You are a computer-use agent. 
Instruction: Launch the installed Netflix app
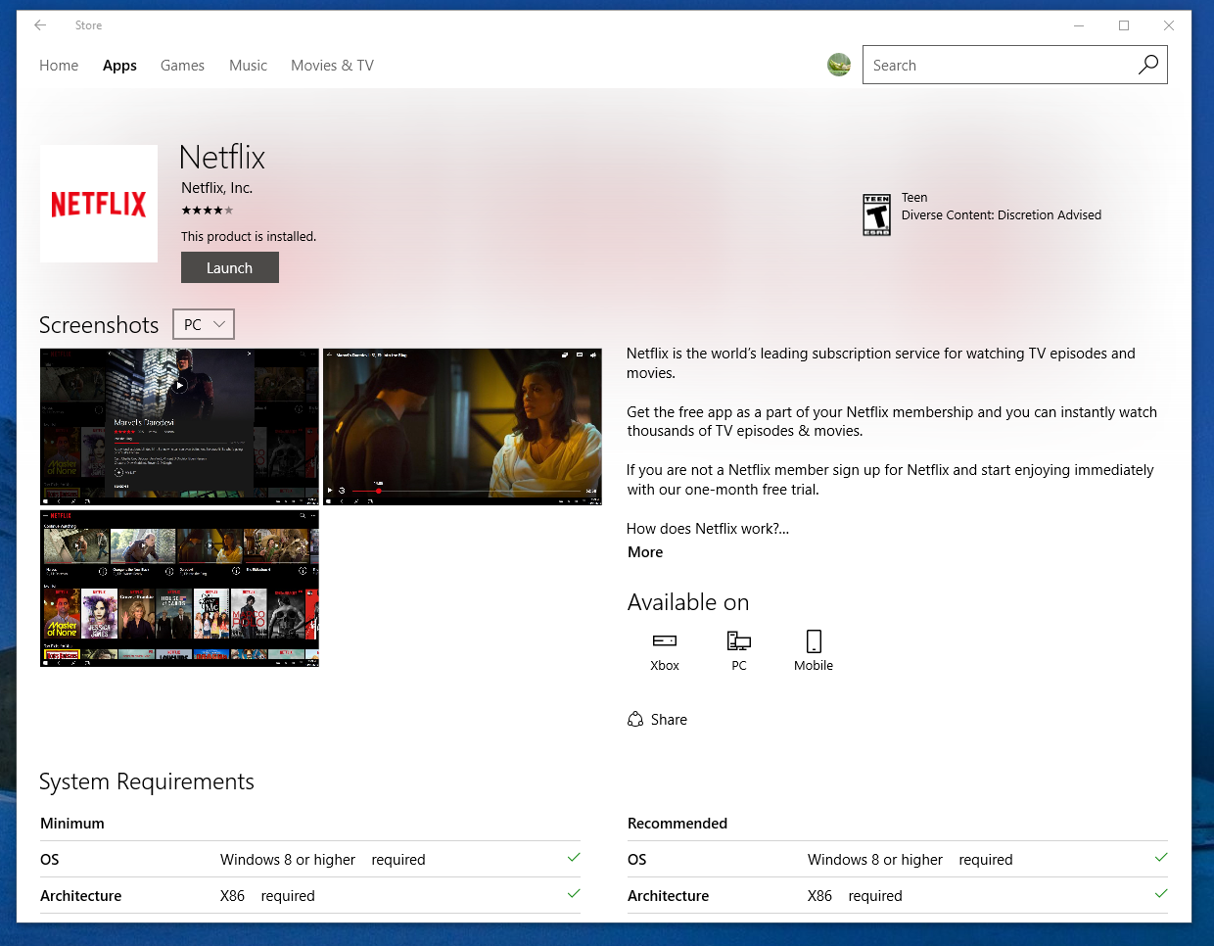point(229,266)
